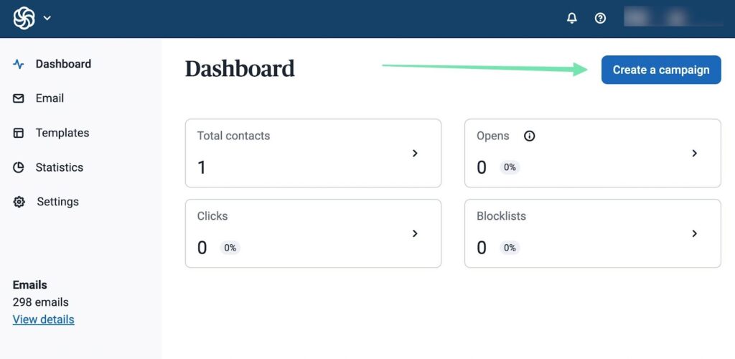The width and height of the screenshot is (735, 359).
Task: Open the Statistics sidebar item
Action: (x=60, y=167)
